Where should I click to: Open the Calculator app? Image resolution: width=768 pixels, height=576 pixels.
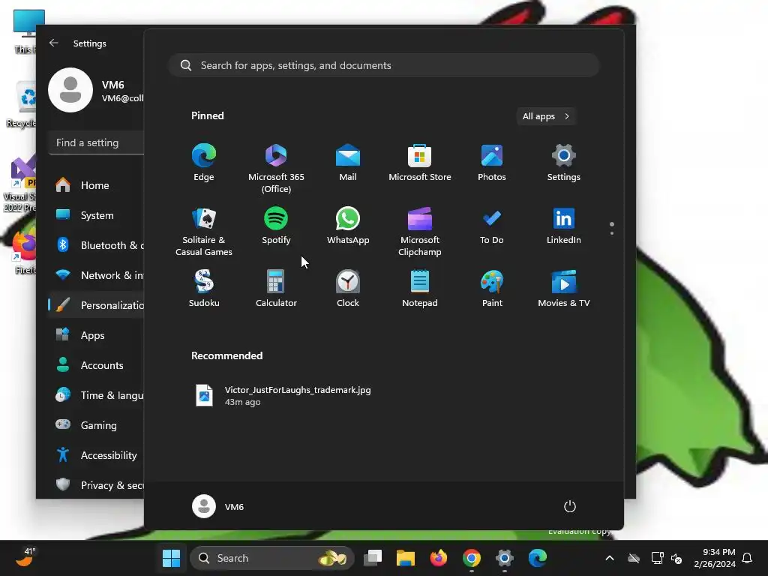(x=276, y=289)
